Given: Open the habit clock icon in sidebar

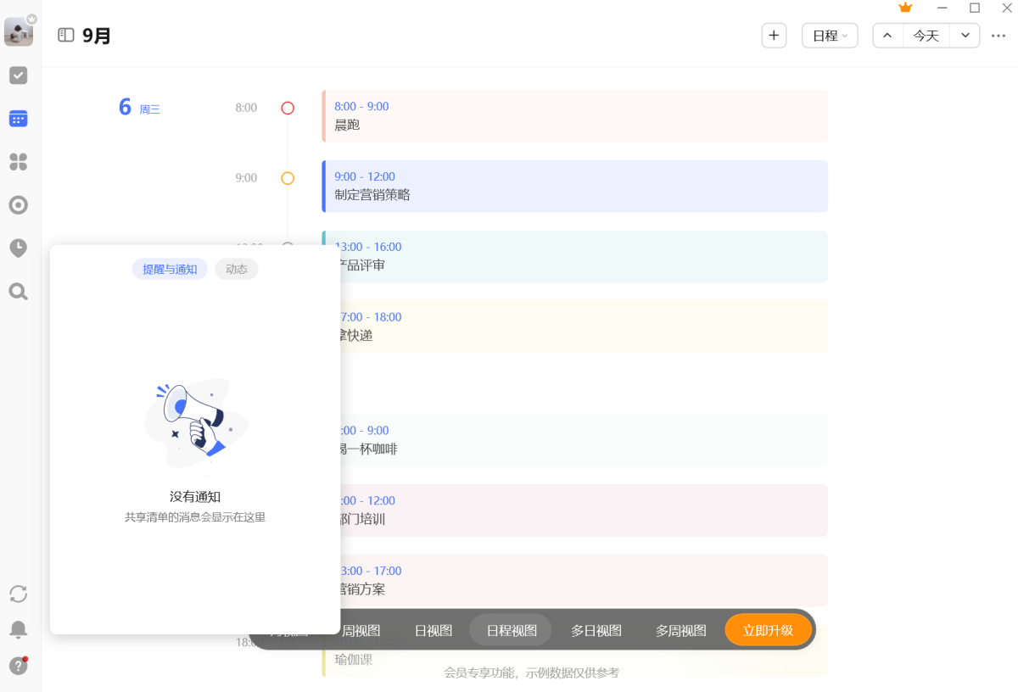Looking at the screenshot, I should point(18,248).
